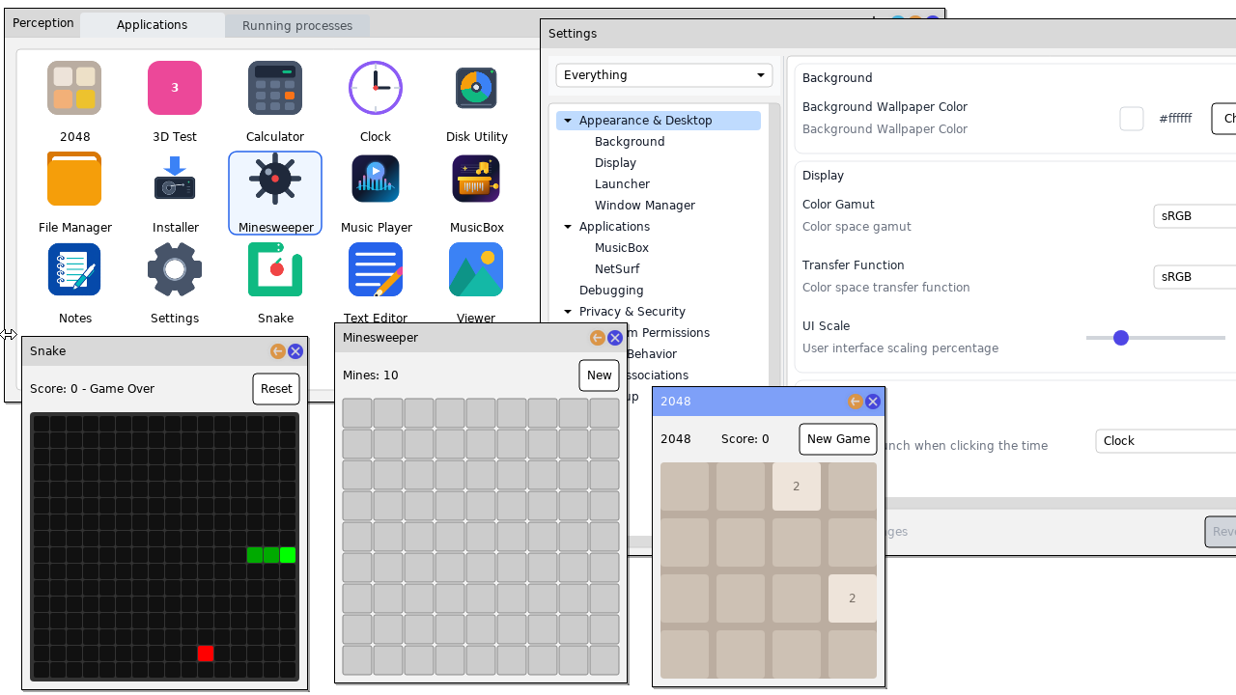Open the Calculator app
1236x695 pixels.
(x=275, y=88)
